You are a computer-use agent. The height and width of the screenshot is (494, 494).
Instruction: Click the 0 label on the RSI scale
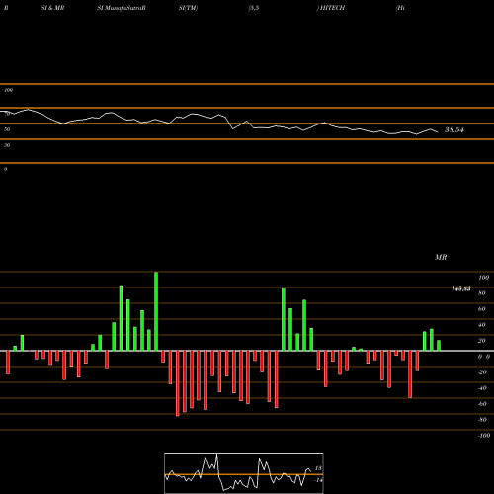(x=5, y=169)
